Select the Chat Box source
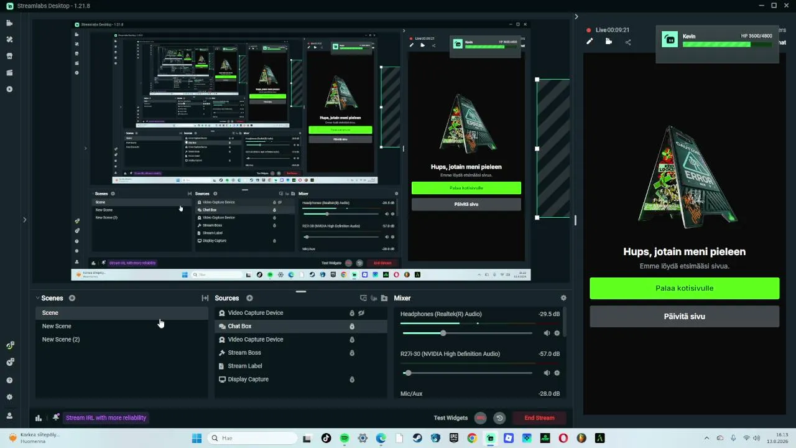 point(301,326)
